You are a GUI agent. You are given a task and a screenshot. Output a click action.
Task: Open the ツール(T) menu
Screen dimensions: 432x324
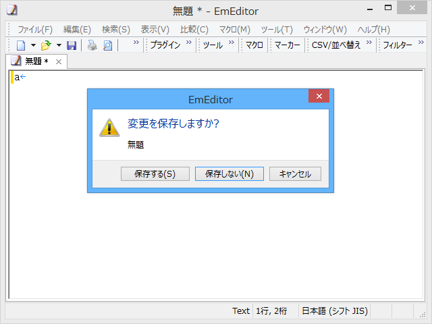pyautogui.click(x=277, y=30)
